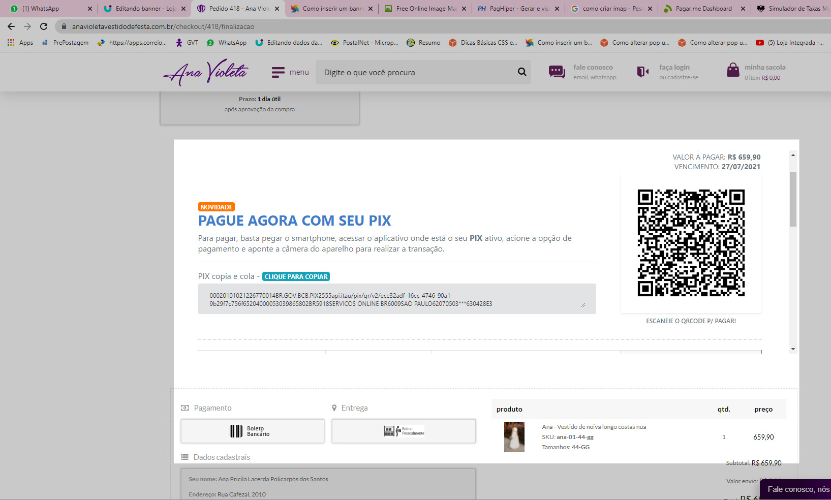Click the Ana Violeta logo
Image resolution: width=831 pixels, height=500 pixels.
[x=206, y=72]
